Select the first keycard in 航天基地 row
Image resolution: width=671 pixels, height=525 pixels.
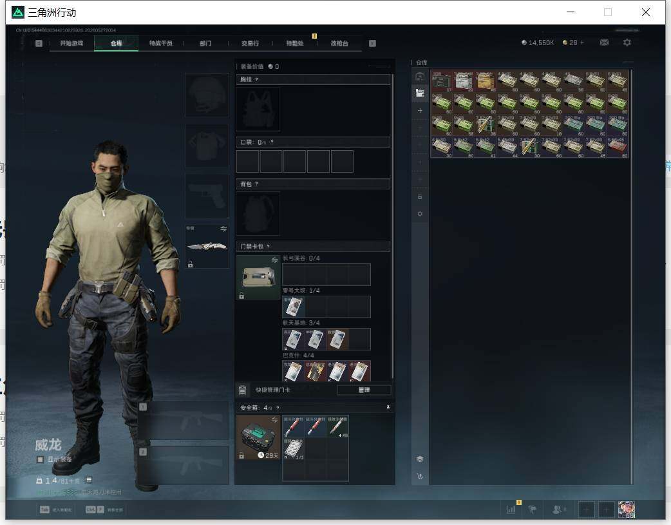(x=294, y=339)
